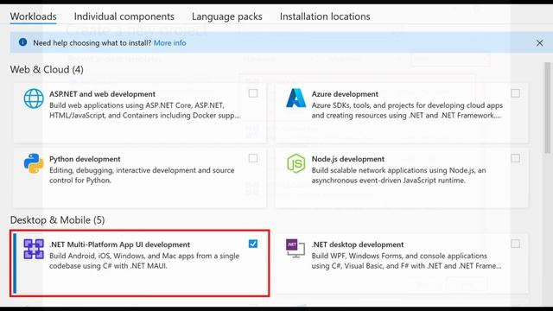Viewport: 553px width, 311px height.
Task: Click the 'Build web applications using ASP.NET Core' description
Action: click(x=144, y=111)
